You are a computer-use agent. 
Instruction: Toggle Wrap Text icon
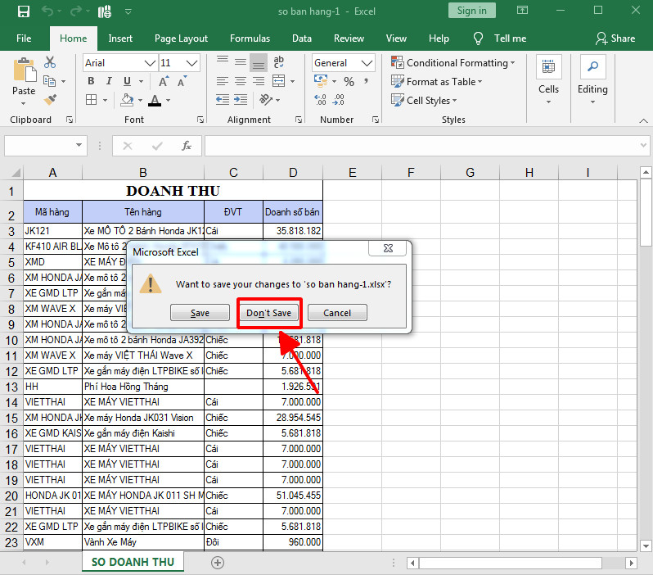278,62
